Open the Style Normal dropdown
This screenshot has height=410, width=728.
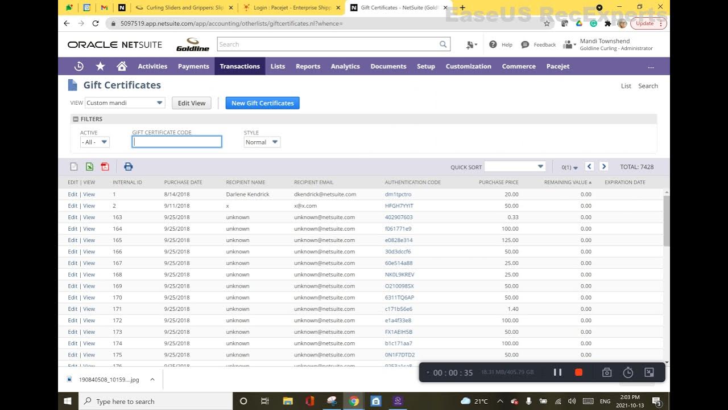pos(262,142)
